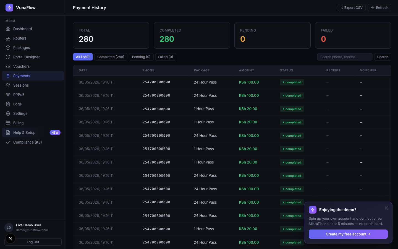398x249 pixels.
Task: Click the Billing card icon
Action: (x=8, y=123)
